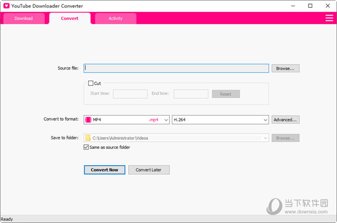
Task: Open Advanced format settings
Action: pos(285,120)
